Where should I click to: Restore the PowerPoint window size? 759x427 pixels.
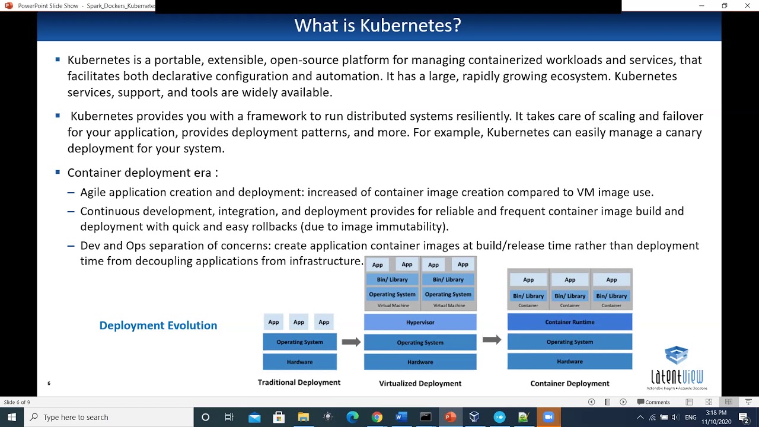(x=725, y=5)
